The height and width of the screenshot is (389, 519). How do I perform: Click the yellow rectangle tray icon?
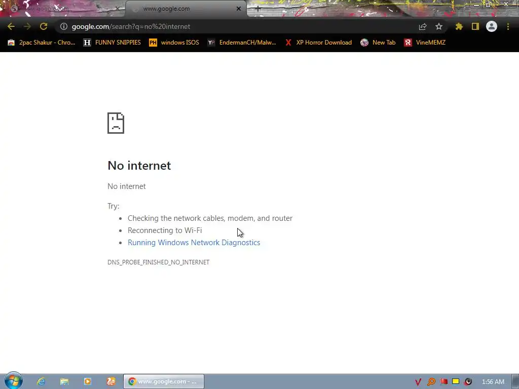[x=456, y=382]
